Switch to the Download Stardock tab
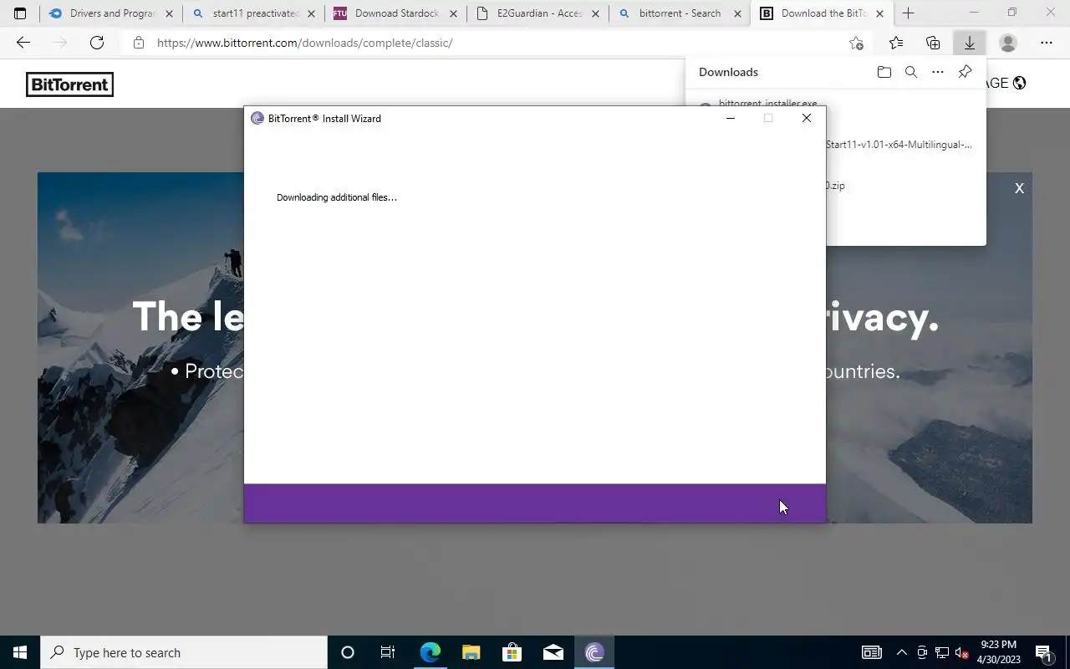This screenshot has width=1070, height=669. tap(396, 13)
